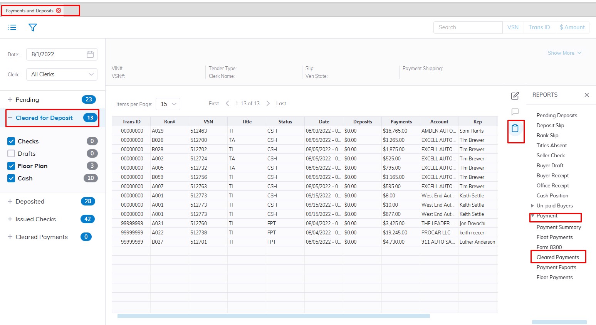The width and height of the screenshot is (596, 325).
Task: Open the Deposit Slip report
Action: coord(550,125)
